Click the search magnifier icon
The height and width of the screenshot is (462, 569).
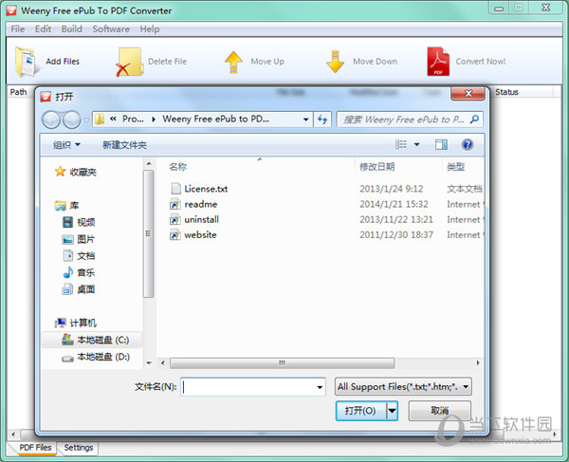click(x=474, y=119)
